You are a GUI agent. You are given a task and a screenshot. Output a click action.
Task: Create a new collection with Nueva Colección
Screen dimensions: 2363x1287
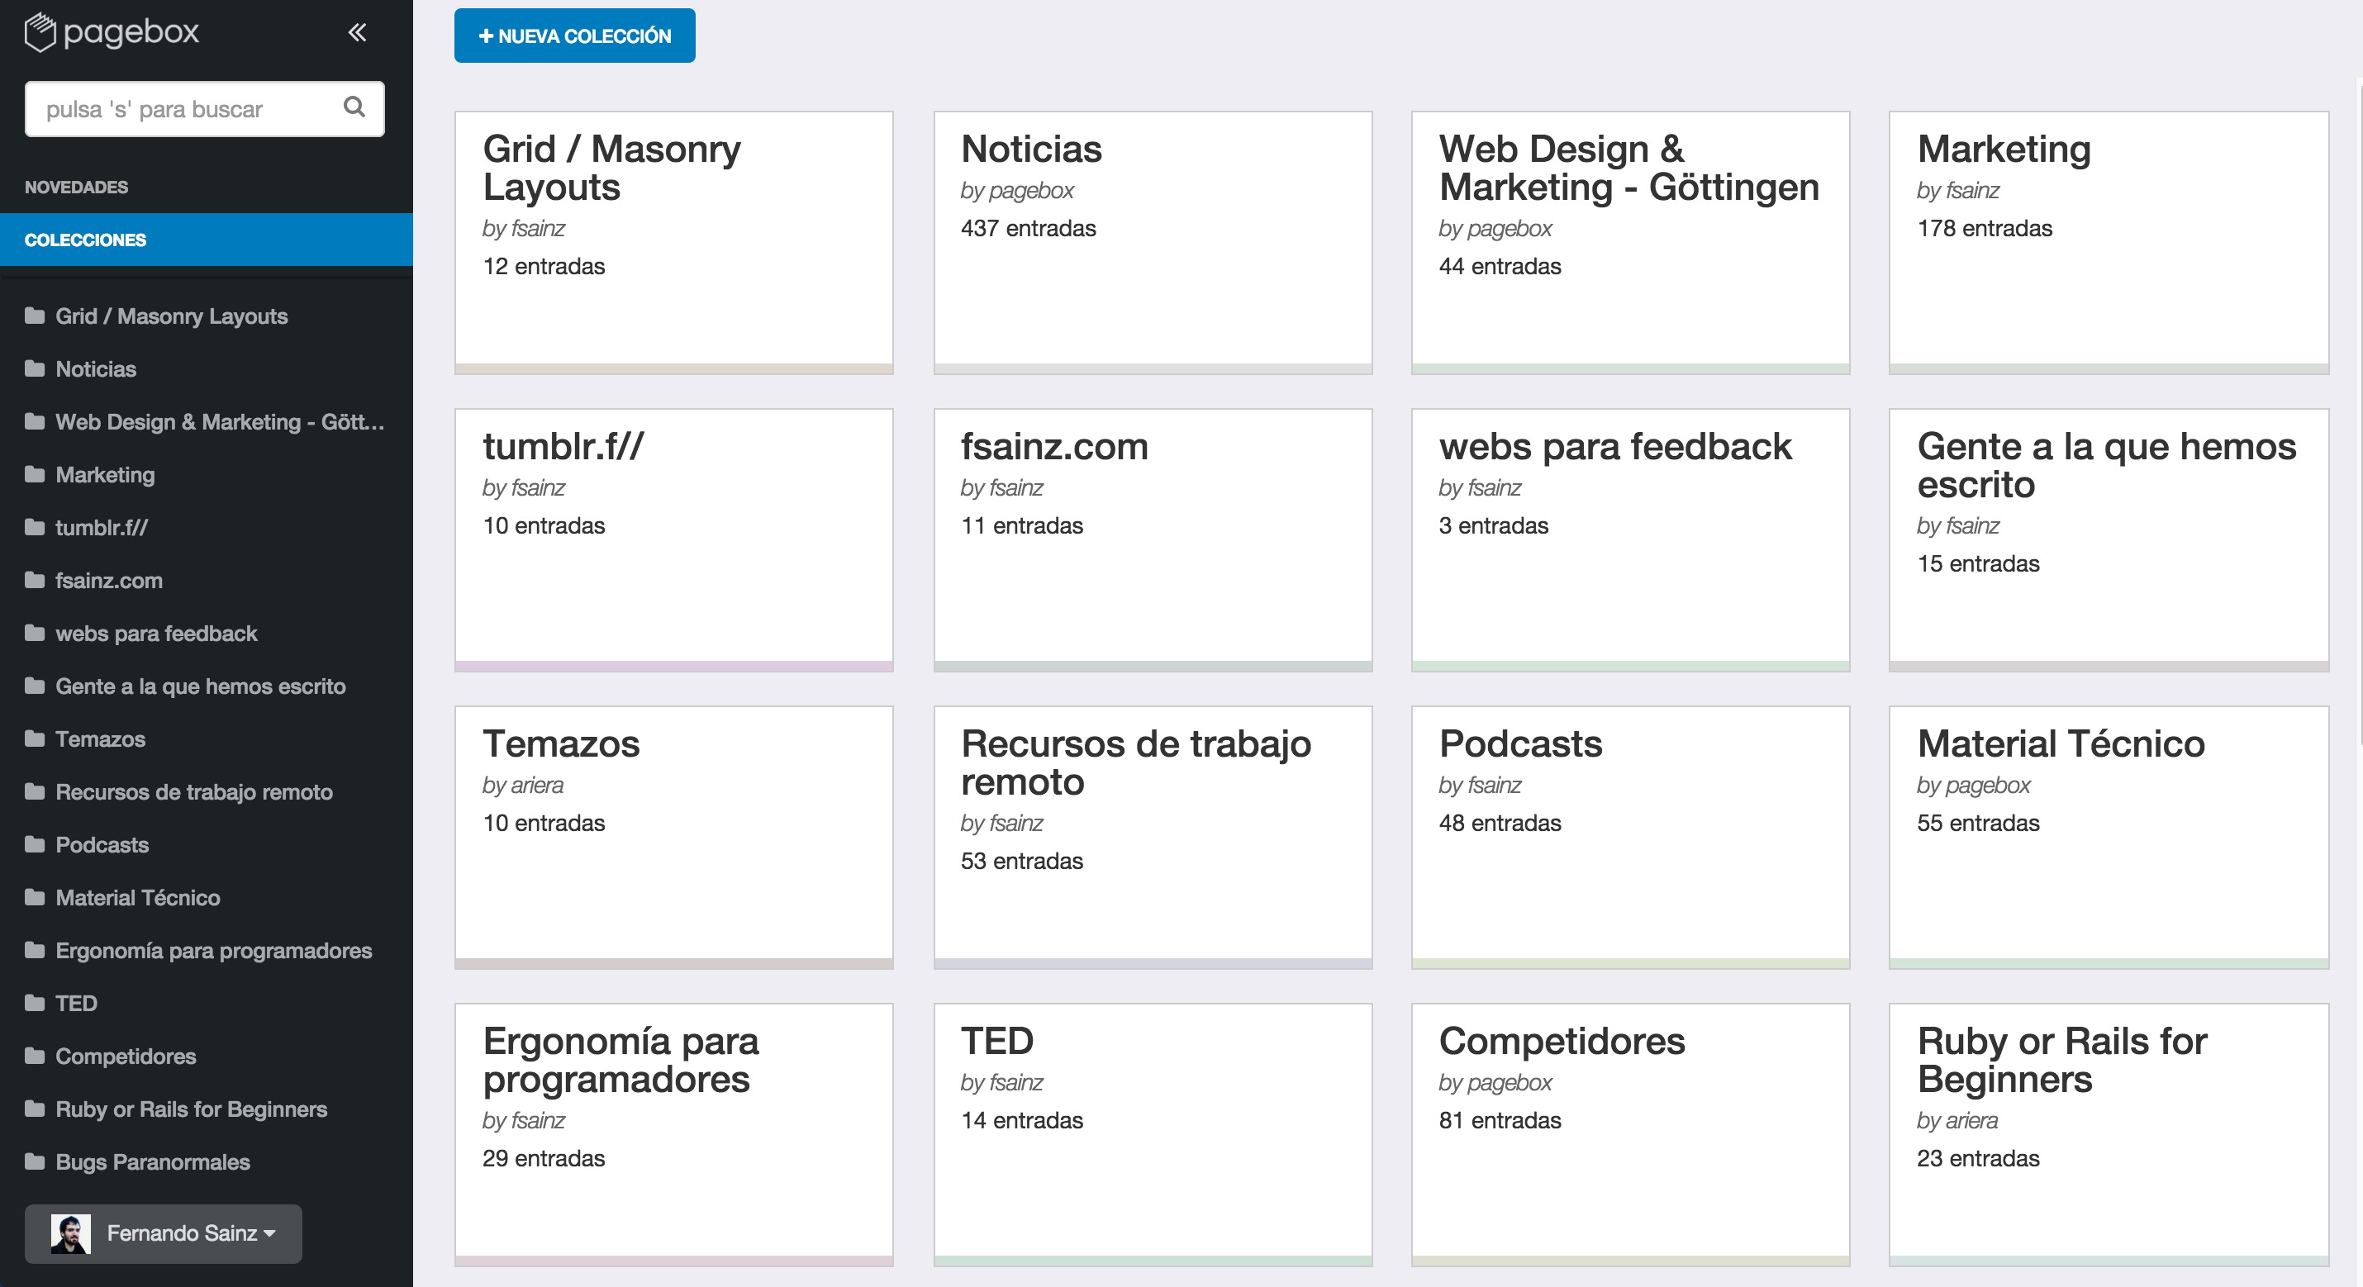click(574, 36)
